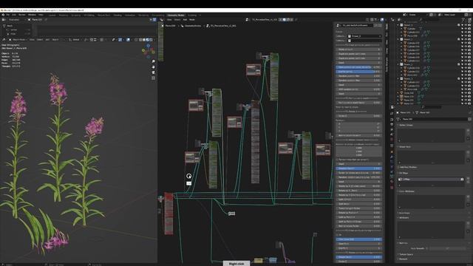Select the red Group Input node

pos(169,214)
